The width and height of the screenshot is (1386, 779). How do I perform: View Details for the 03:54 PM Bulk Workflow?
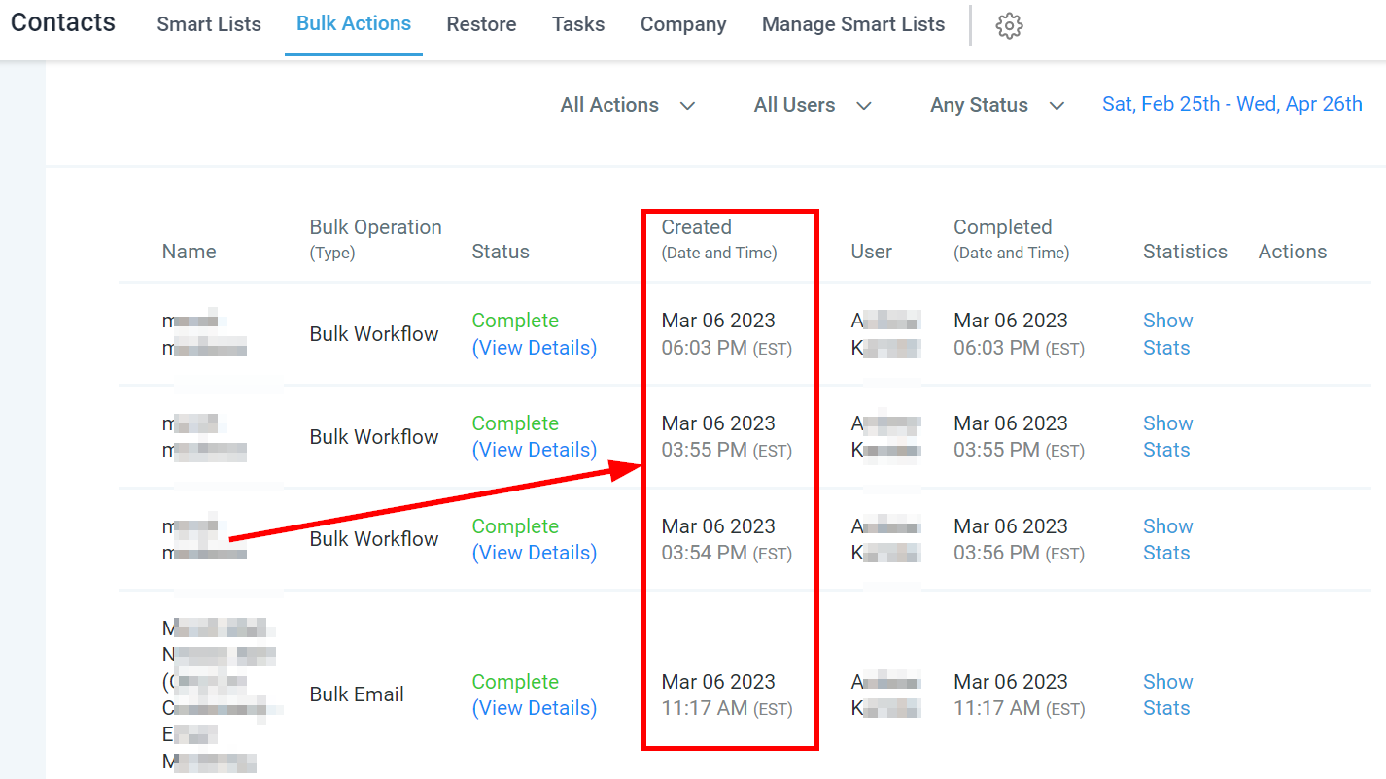pyautogui.click(x=535, y=553)
